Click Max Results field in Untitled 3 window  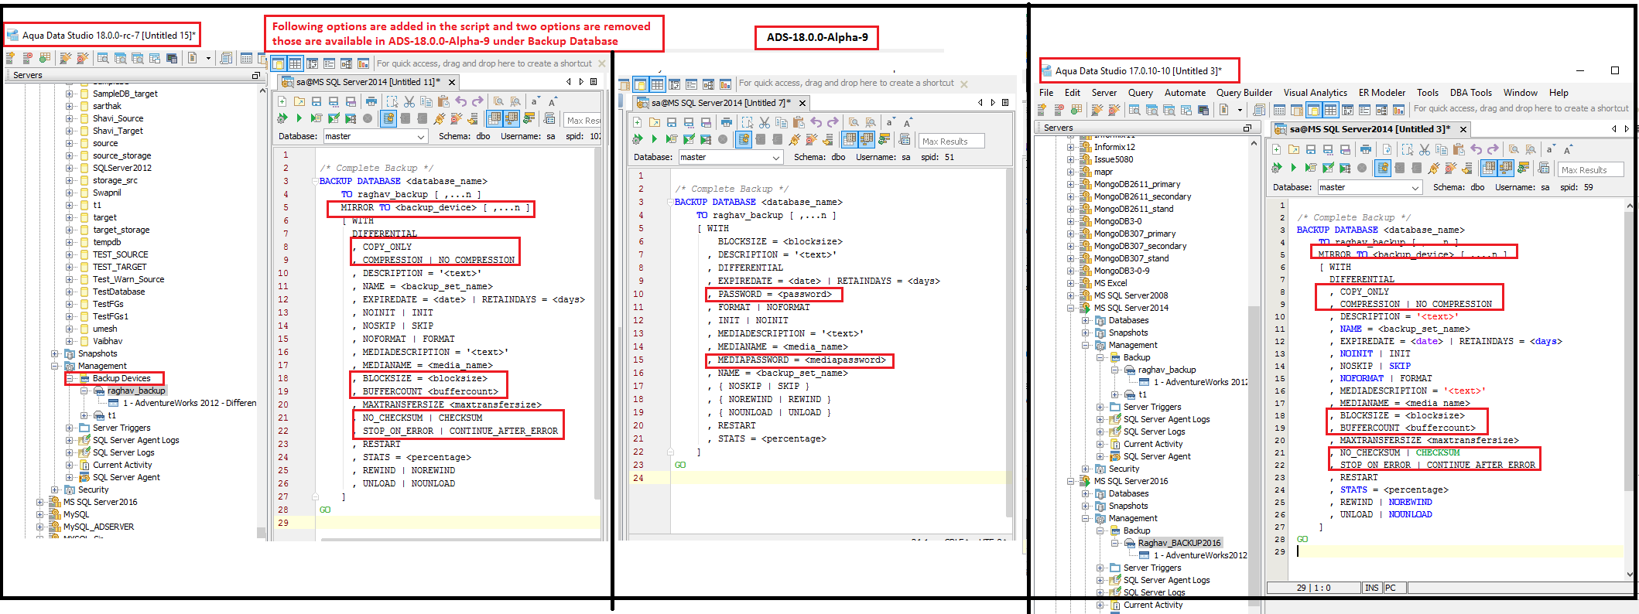coord(1591,169)
